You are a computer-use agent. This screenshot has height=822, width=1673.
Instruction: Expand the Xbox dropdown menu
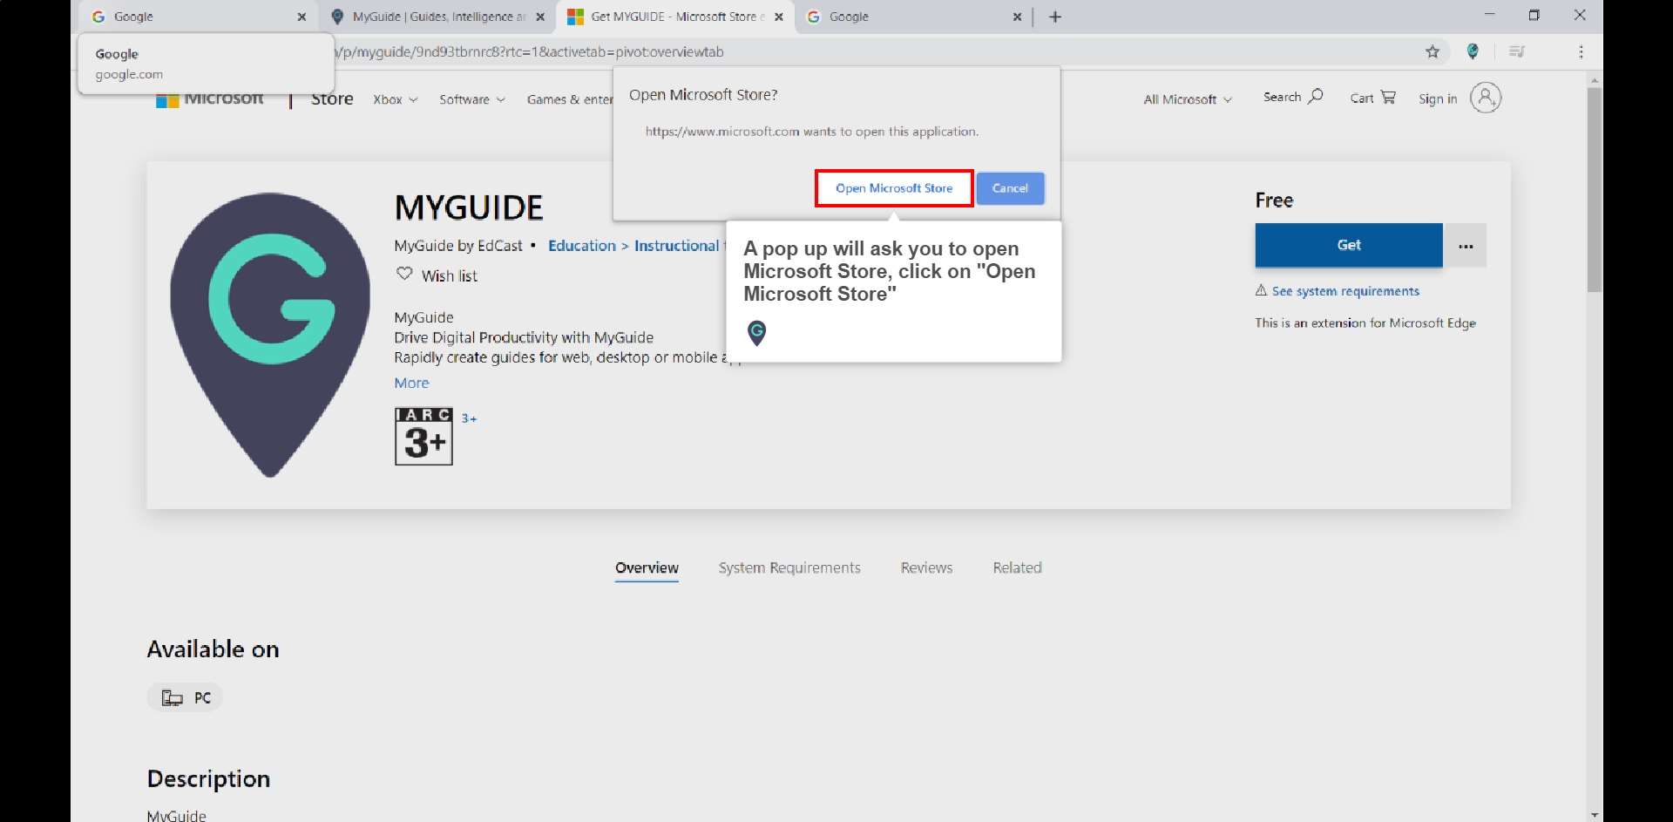click(396, 99)
